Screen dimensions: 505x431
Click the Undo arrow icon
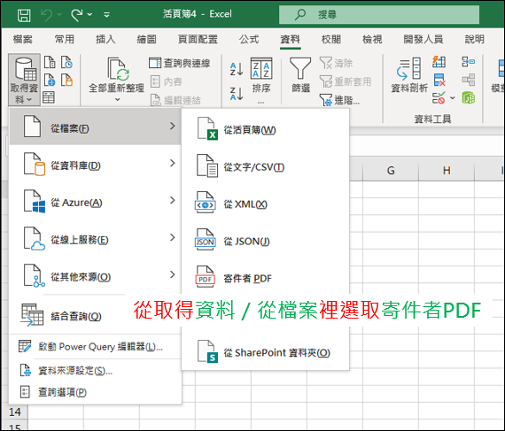47,15
